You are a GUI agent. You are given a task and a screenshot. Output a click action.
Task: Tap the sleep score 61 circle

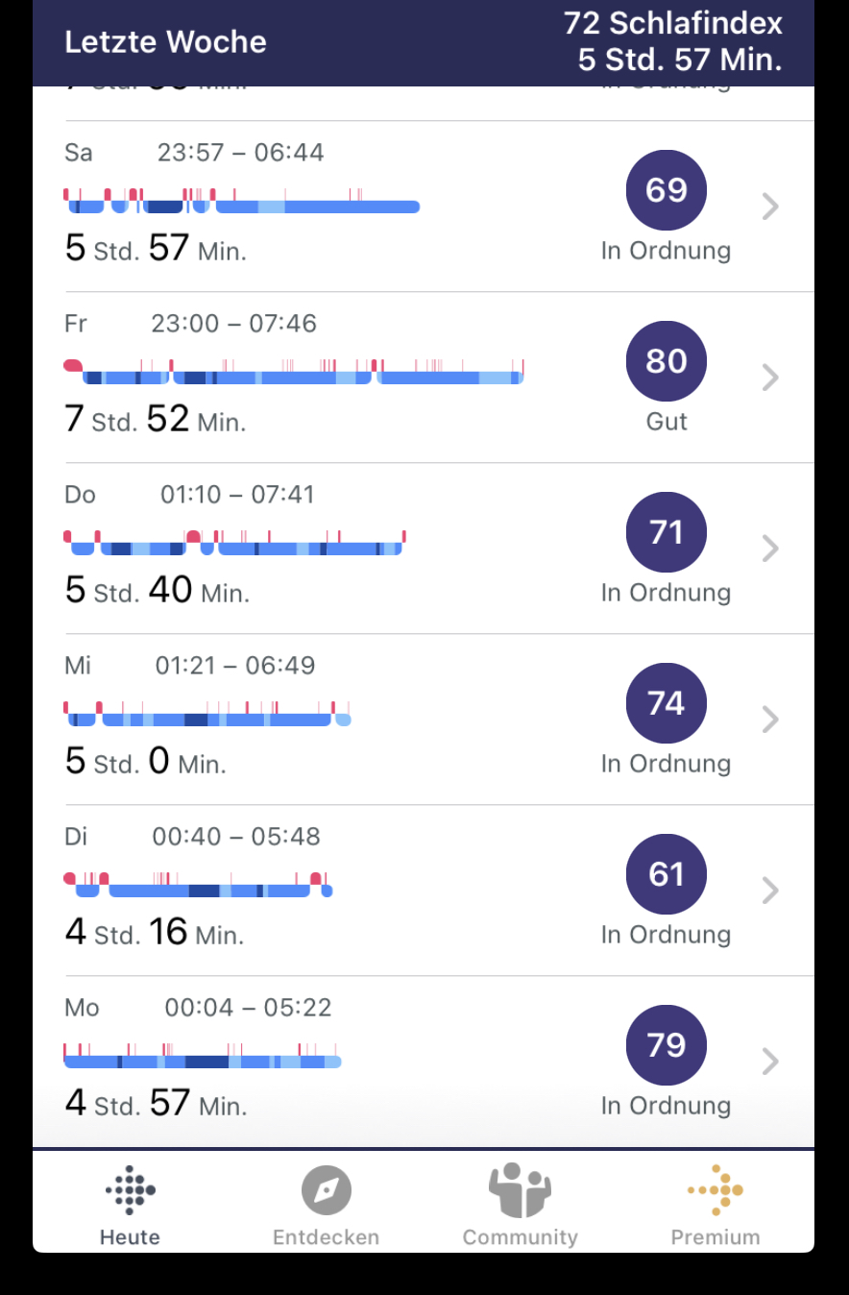tap(667, 874)
